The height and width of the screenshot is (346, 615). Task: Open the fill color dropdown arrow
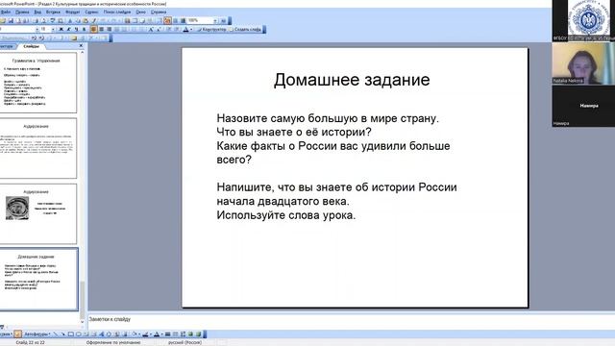(x=139, y=334)
